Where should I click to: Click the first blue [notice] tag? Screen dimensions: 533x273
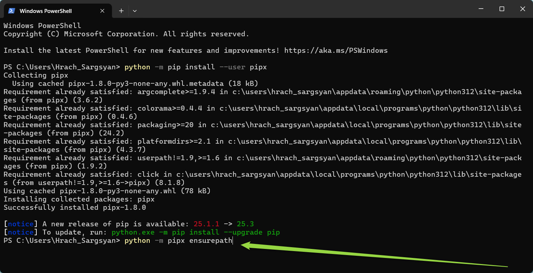click(21, 224)
